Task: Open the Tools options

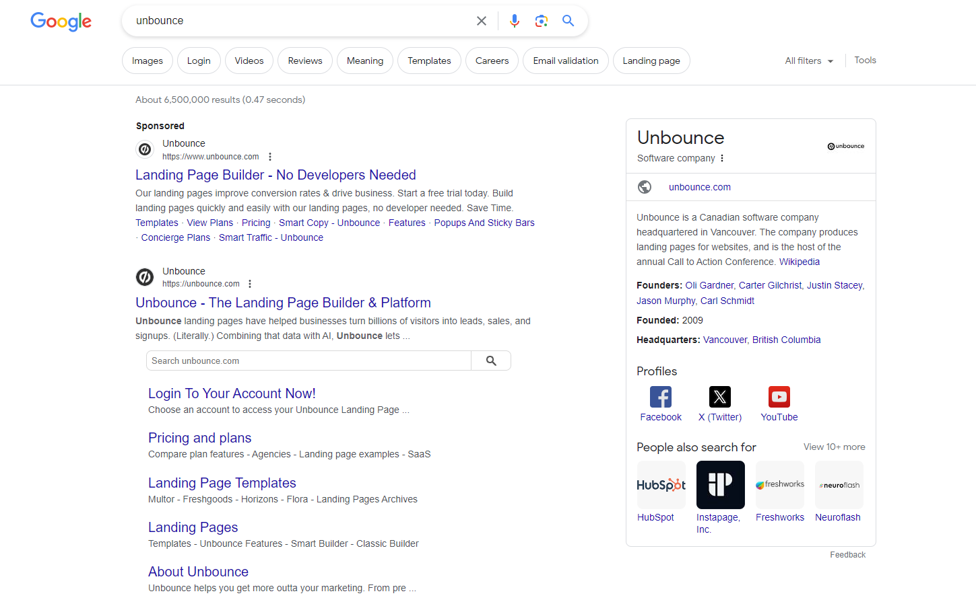Action: pyautogui.click(x=866, y=60)
